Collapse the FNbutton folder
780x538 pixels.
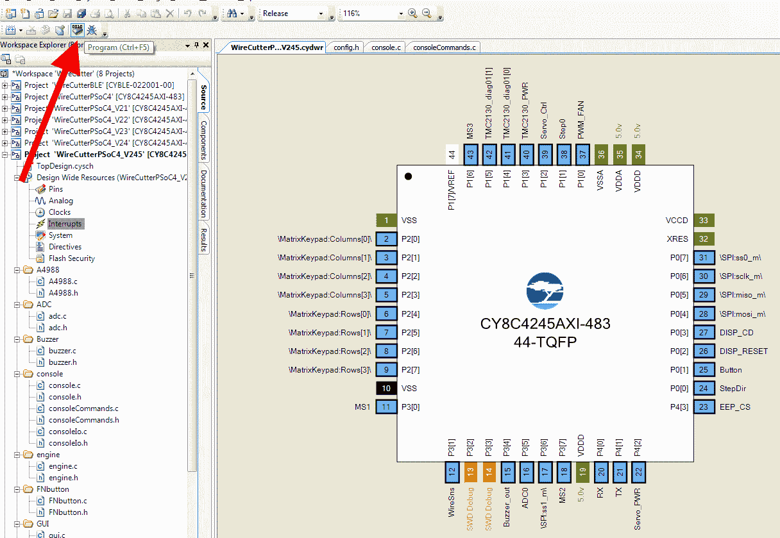pyautogui.click(x=18, y=489)
